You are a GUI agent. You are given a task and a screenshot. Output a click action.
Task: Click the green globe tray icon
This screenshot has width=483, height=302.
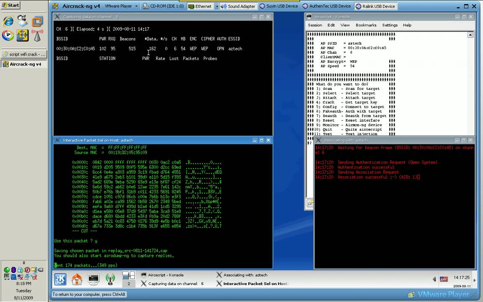coord(6,270)
